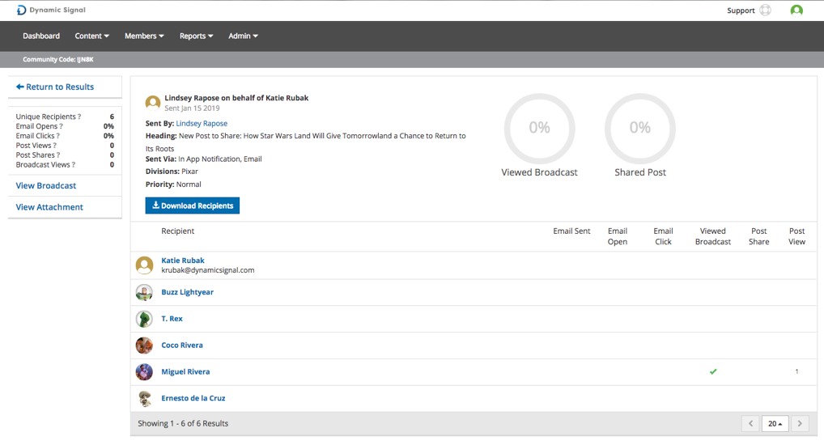
Task: Change results per page from 20
Action: point(775,424)
